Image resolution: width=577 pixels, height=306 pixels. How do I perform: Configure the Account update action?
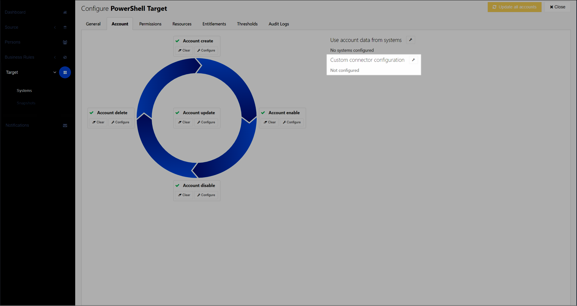click(x=206, y=122)
